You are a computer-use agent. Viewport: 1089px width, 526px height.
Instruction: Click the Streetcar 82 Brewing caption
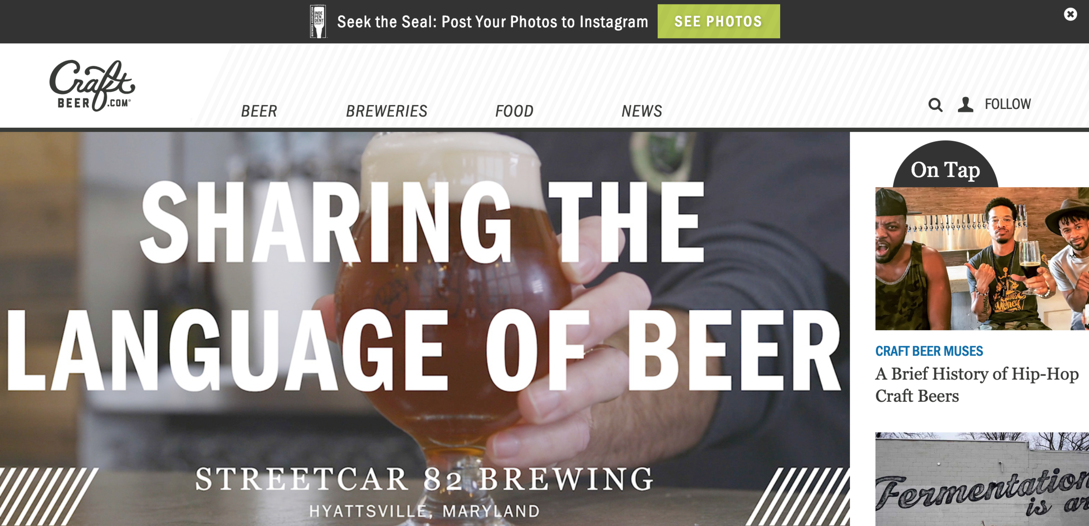click(x=425, y=479)
